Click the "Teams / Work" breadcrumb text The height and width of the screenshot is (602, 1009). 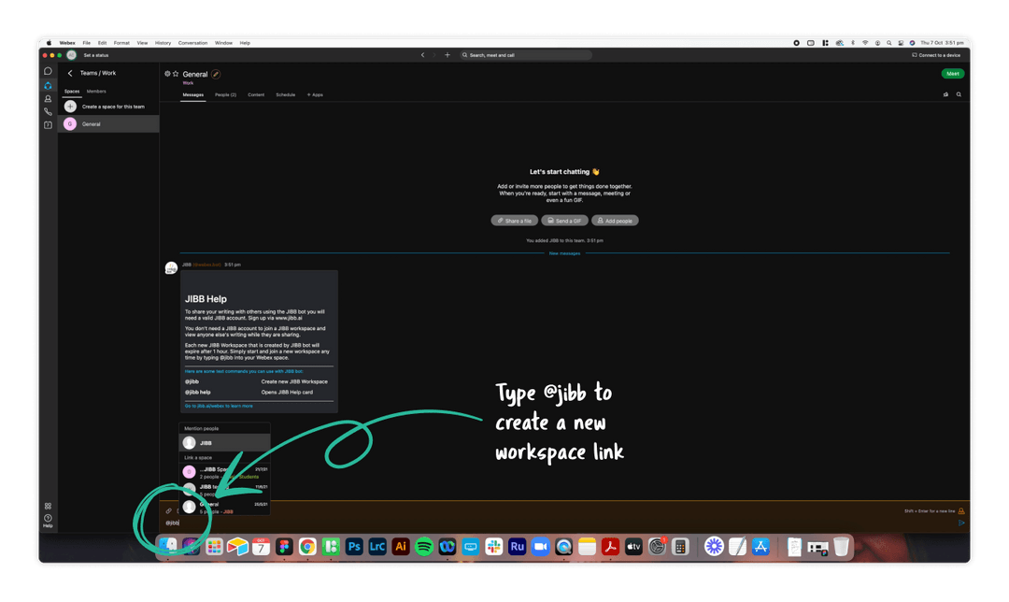pos(98,74)
